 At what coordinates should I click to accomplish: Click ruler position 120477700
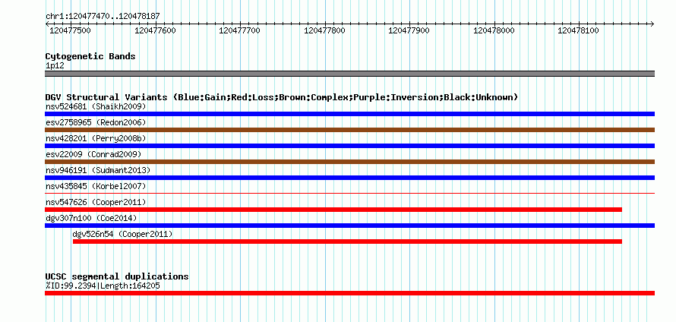(240, 30)
